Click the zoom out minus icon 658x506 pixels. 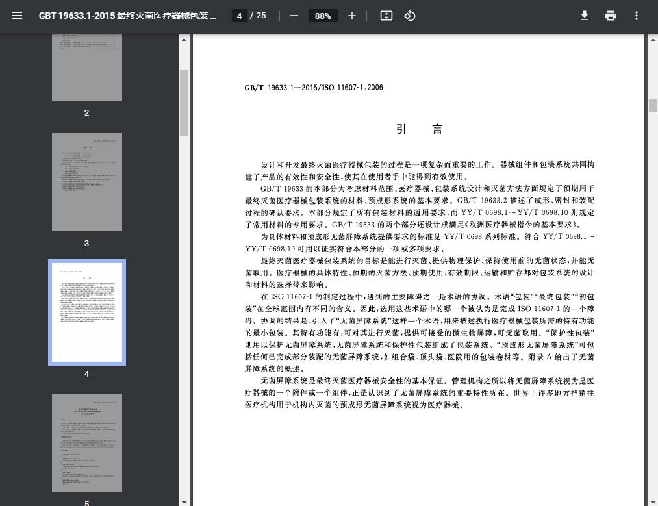point(294,16)
